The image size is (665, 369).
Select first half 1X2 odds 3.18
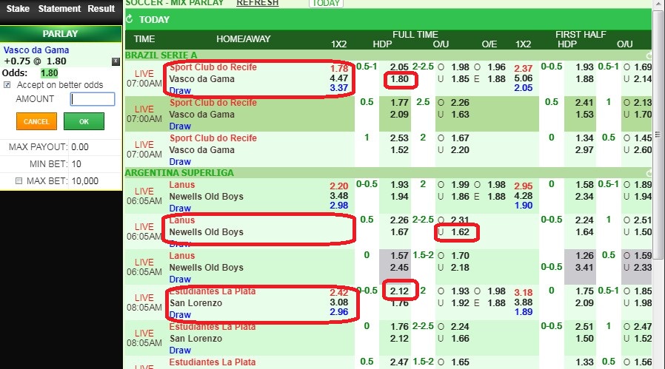pos(523,293)
